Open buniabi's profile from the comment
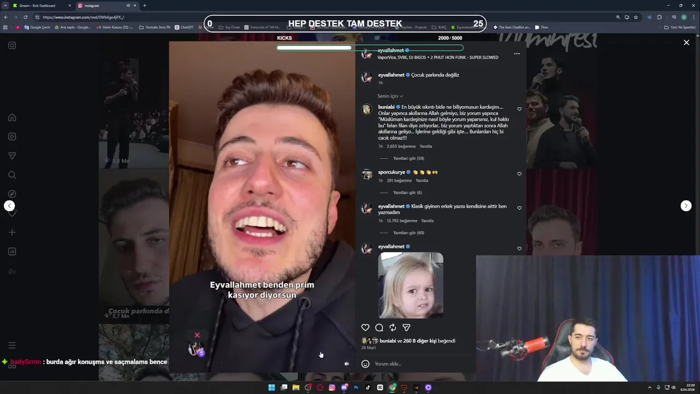The width and height of the screenshot is (700, 394). point(386,107)
